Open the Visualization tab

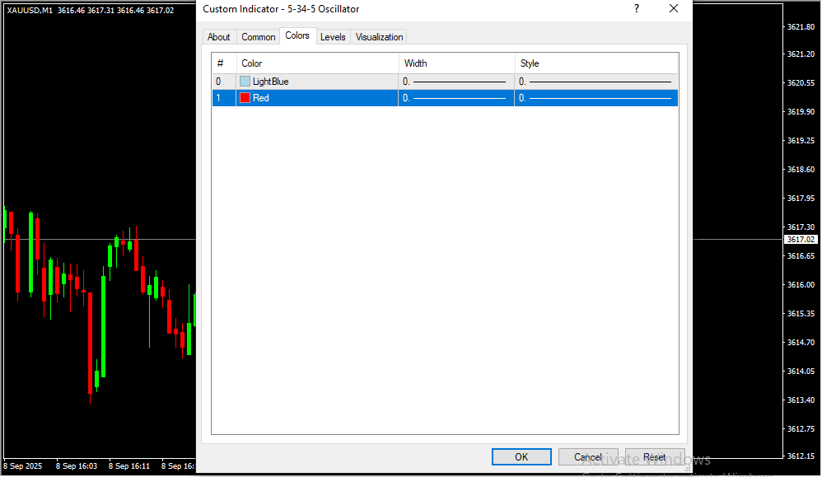379,37
